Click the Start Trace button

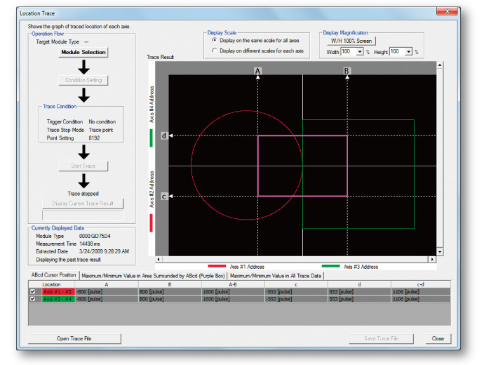pos(83,166)
